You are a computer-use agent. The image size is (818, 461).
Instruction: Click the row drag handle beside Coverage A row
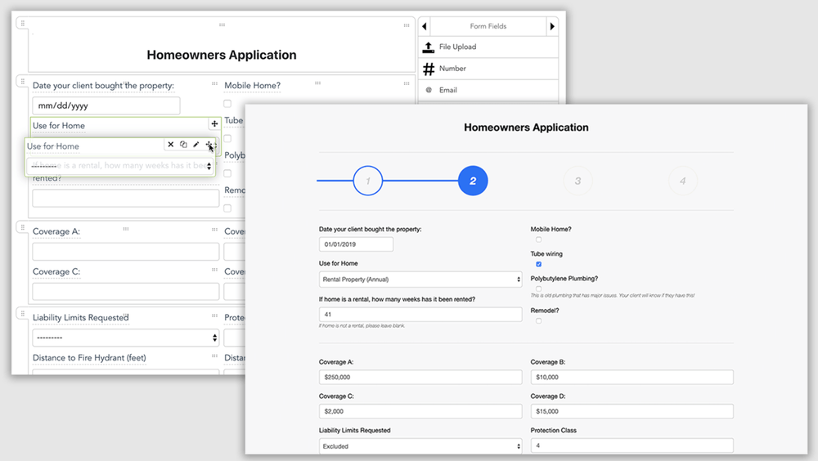[x=22, y=227]
